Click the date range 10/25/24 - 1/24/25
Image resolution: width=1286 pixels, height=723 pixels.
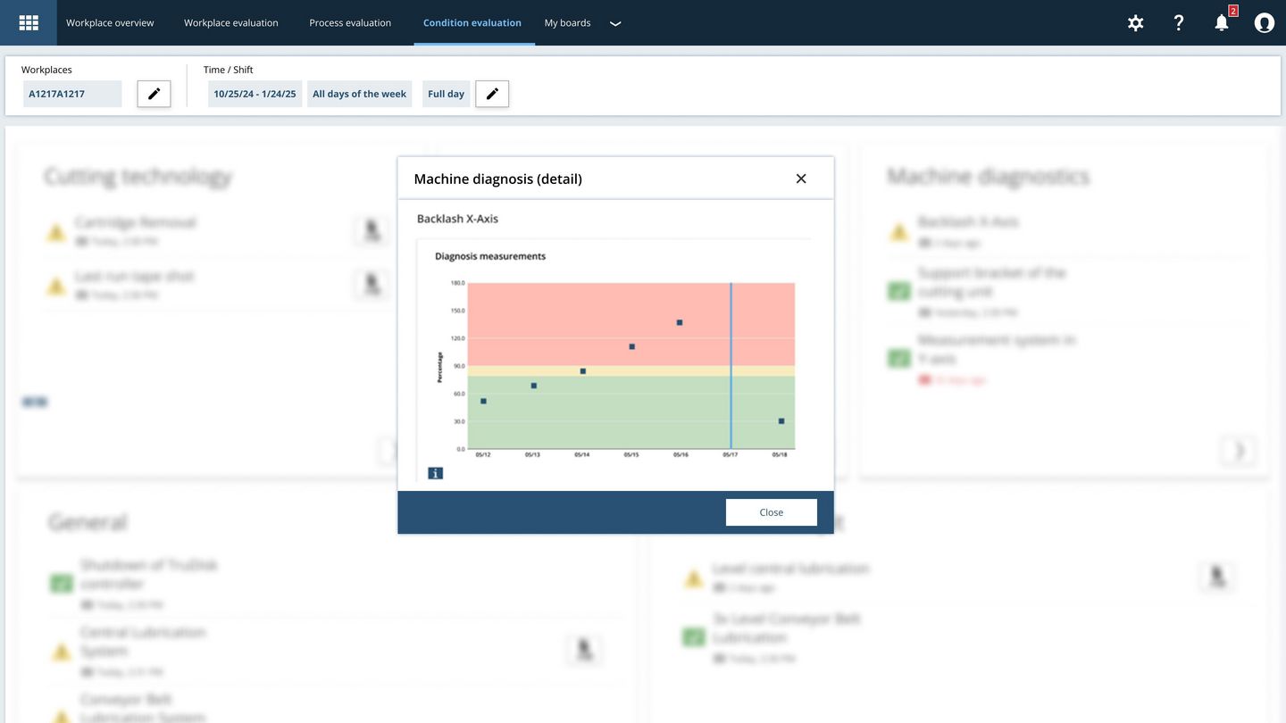[x=255, y=94]
